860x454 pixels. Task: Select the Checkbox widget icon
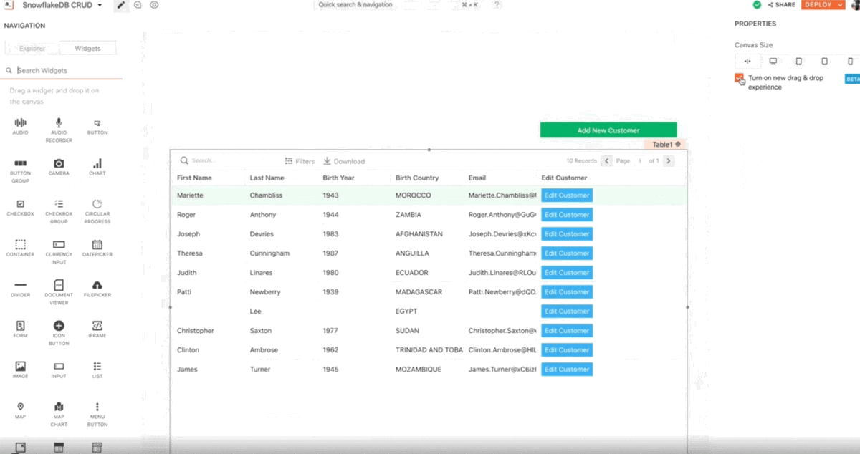(20, 204)
